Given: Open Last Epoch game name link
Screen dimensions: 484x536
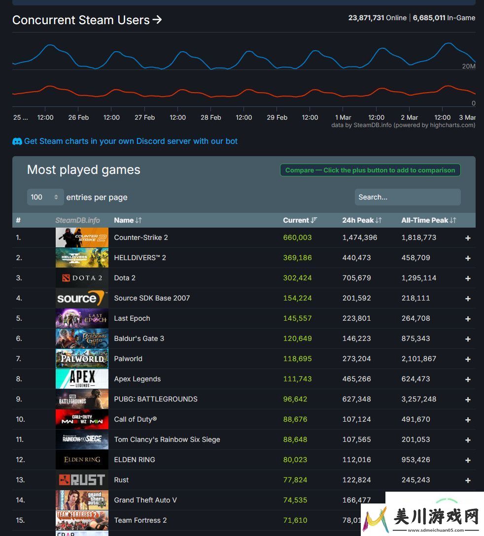Looking at the screenshot, I should point(132,318).
